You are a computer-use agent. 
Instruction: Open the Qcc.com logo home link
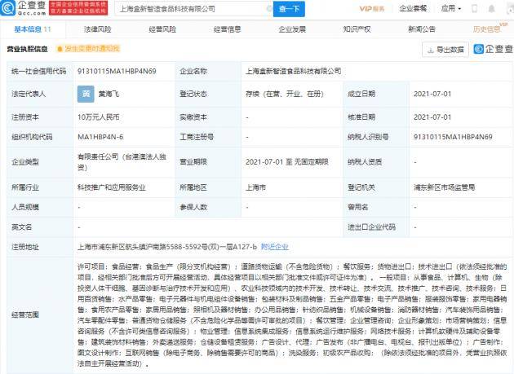[x=24, y=8]
